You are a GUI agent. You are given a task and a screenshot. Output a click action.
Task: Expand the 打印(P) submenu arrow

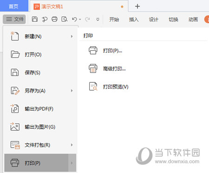click(x=72, y=163)
